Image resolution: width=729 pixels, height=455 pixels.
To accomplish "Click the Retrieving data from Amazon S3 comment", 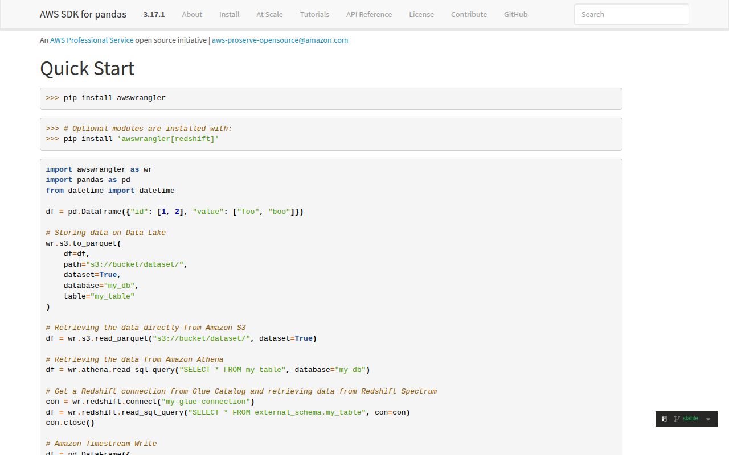I will [x=146, y=328].
